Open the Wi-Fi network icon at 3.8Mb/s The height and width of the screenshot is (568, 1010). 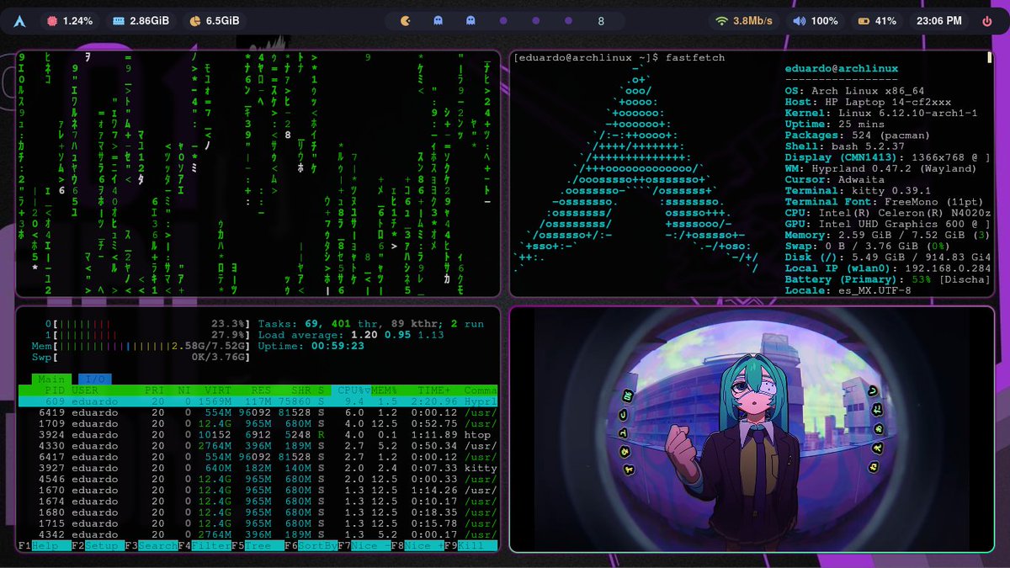720,20
